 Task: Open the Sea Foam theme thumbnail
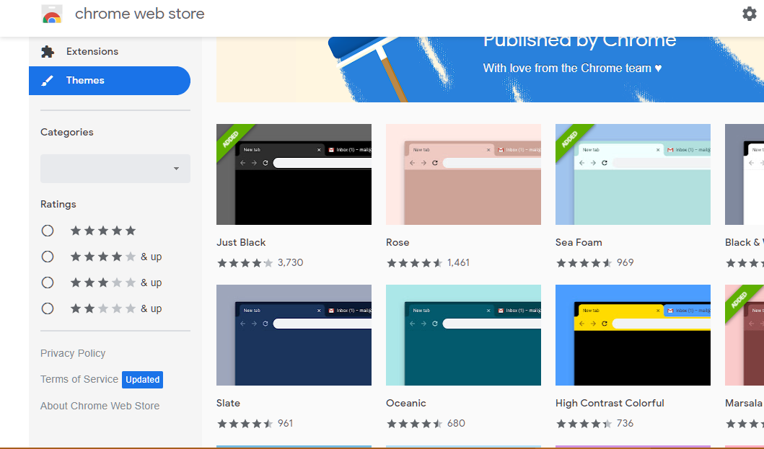[x=633, y=174]
